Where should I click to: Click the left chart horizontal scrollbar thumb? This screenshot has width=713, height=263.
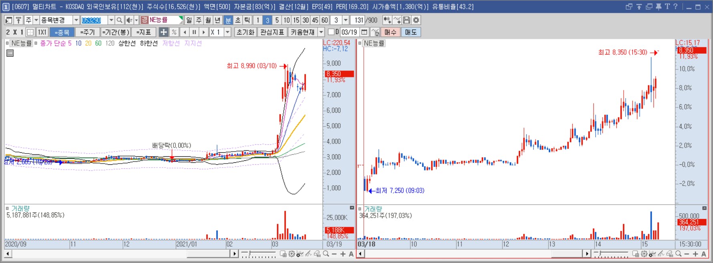coord(208,254)
